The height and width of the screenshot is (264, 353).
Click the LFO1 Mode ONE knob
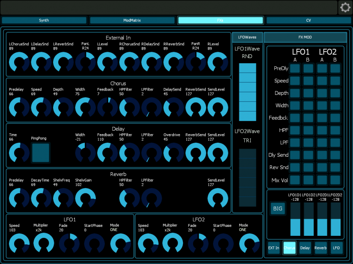click(x=120, y=243)
